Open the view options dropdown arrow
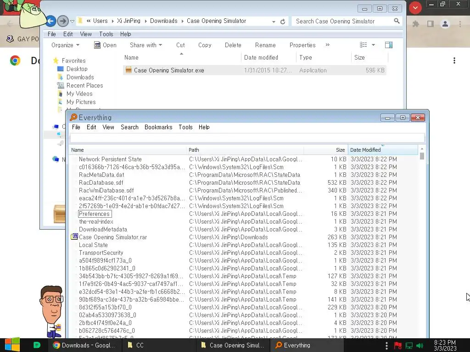 click(373, 45)
